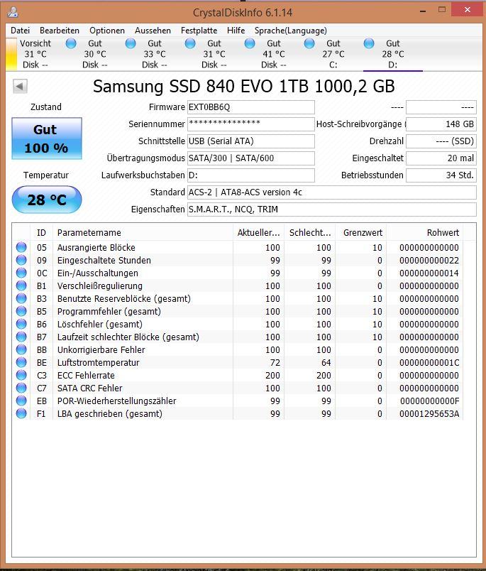Click Eingeschaltet value 20 mal

click(441, 158)
